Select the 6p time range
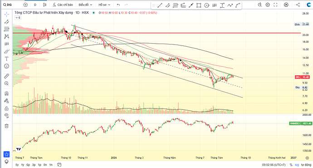The image size is (313, 168). click(x=28, y=165)
